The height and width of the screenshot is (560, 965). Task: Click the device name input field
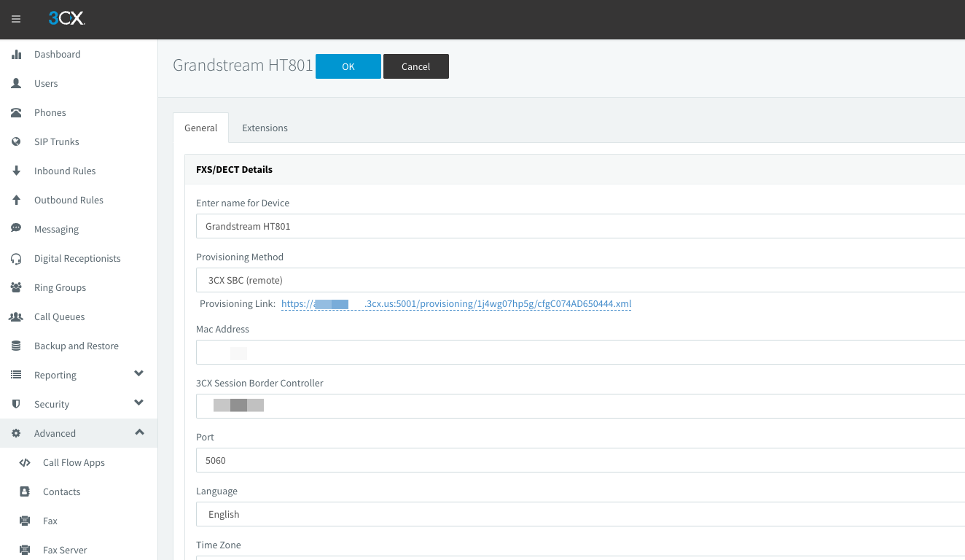coord(580,226)
